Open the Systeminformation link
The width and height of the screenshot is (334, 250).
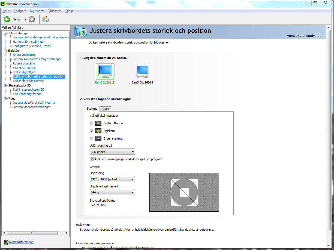pos(21,242)
